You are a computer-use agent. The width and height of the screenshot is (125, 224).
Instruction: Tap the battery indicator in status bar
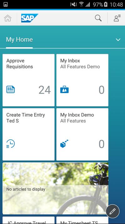(x=106, y=4)
